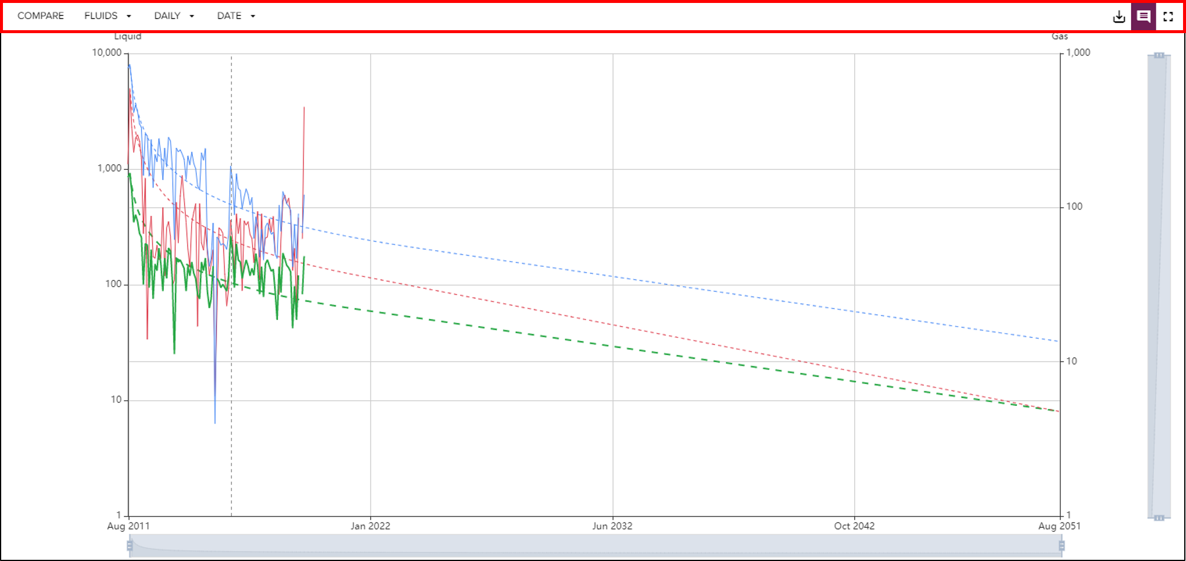This screenshot has width=1186, height=561.
Task: Toggle the comments annotation panel
Action: click(1144, 16)
